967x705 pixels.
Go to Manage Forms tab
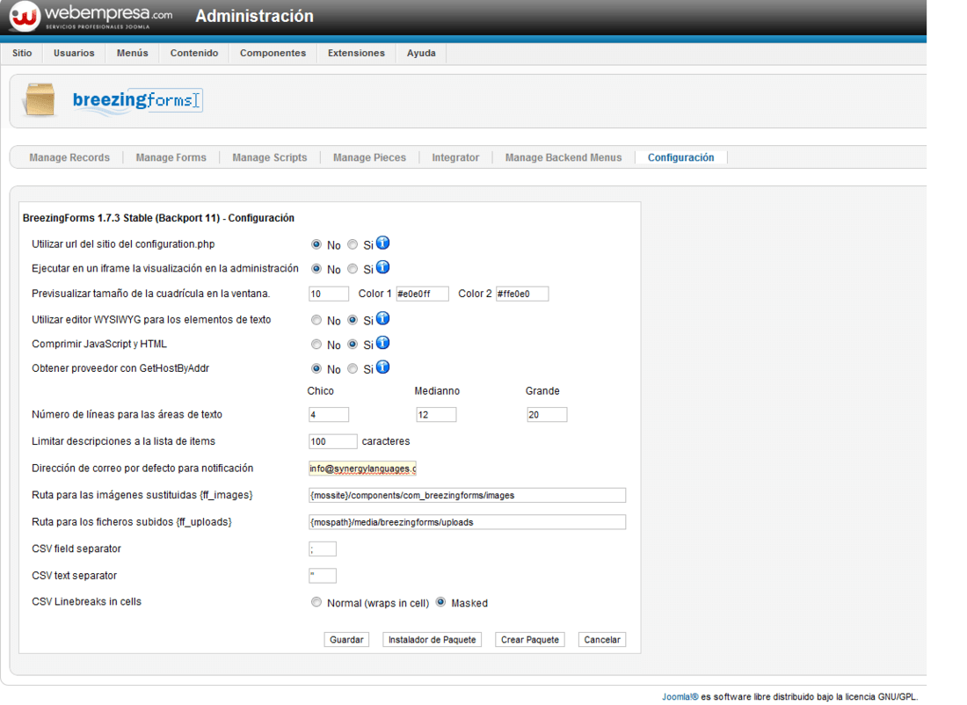click(171, 157)
